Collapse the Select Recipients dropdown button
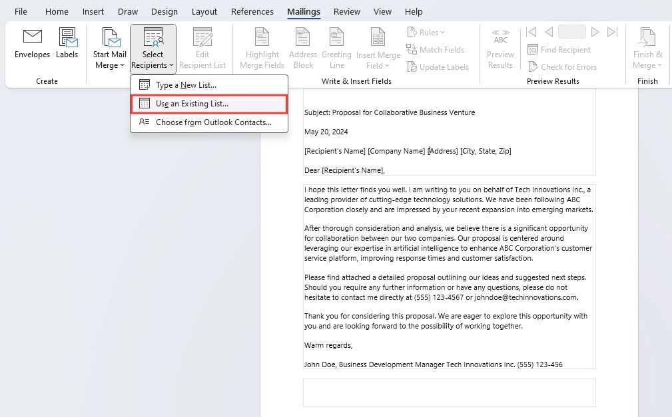 pos(153,49)
